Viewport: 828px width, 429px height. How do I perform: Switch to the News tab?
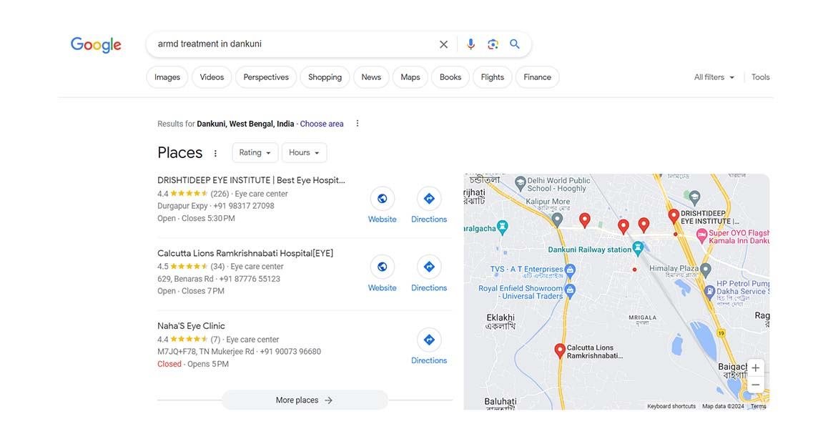point(371,77)
